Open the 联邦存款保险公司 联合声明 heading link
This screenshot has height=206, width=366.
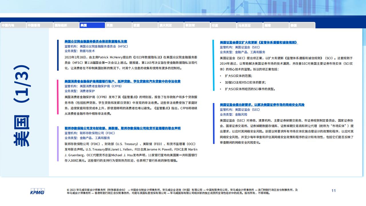pyautogui.click(x=122, y=128)
